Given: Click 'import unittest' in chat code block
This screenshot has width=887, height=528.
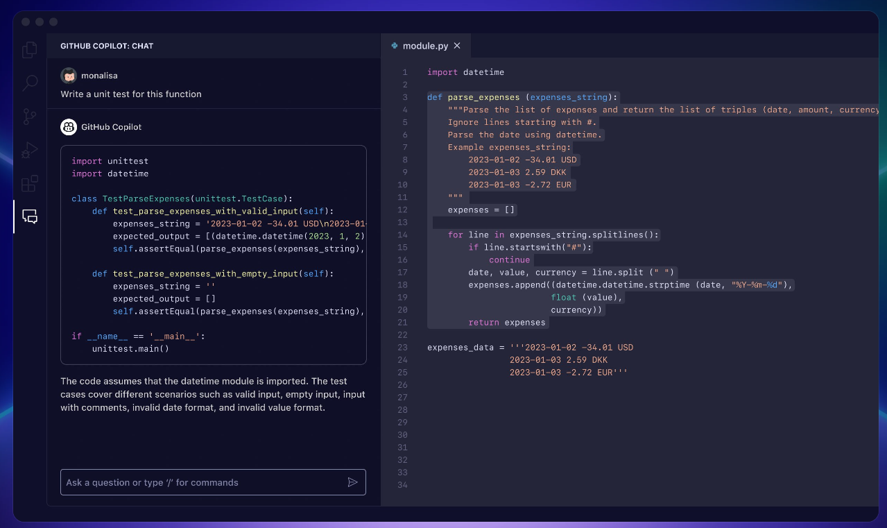Looking at the screenshot, I should [110, 161].
